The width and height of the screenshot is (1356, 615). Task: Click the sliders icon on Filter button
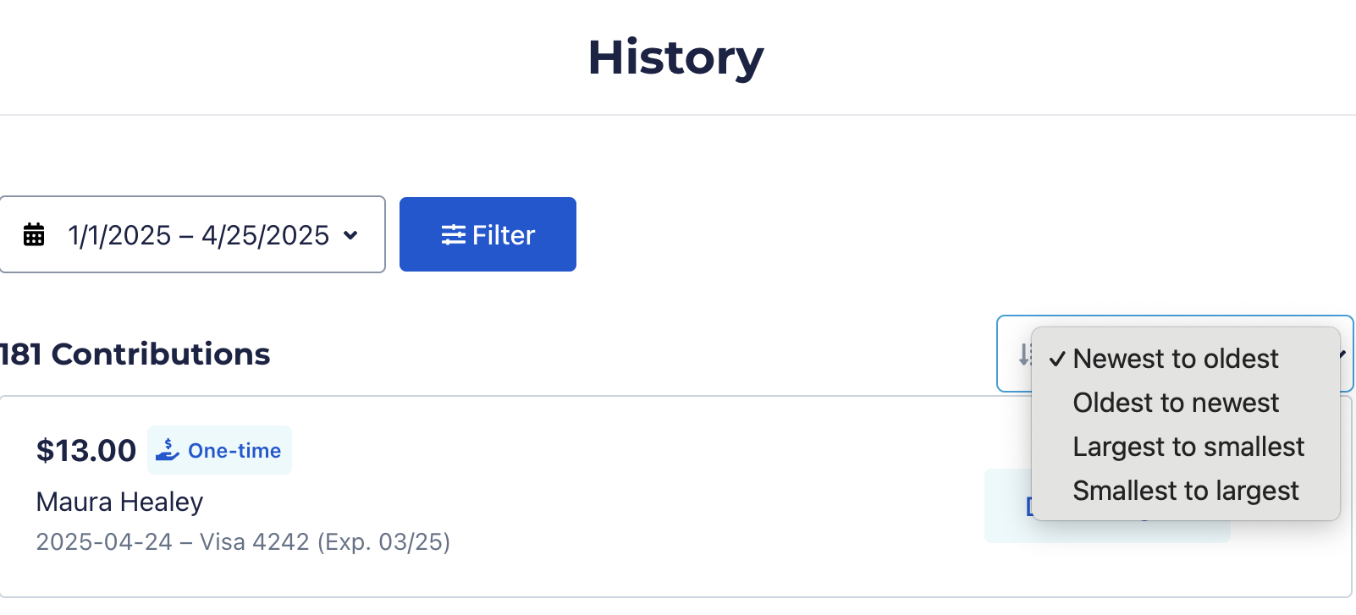[453, 235]
